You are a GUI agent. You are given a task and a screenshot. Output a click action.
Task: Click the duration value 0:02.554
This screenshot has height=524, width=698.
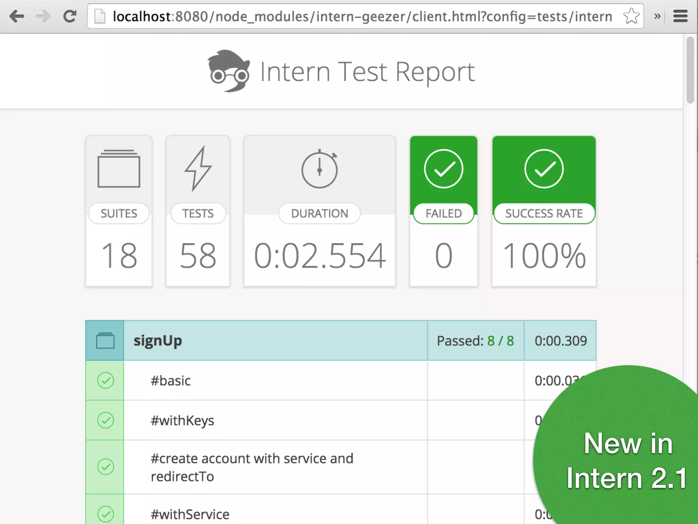tap(320, 256)
